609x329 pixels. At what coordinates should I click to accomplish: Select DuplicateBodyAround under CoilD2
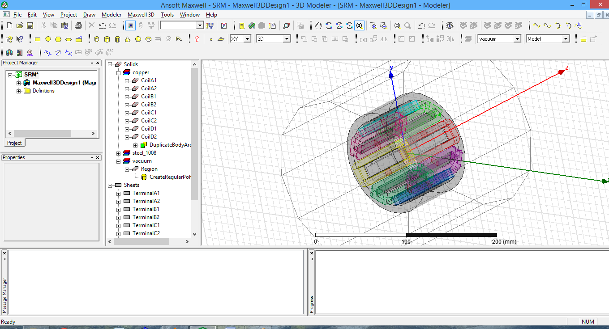169,144
